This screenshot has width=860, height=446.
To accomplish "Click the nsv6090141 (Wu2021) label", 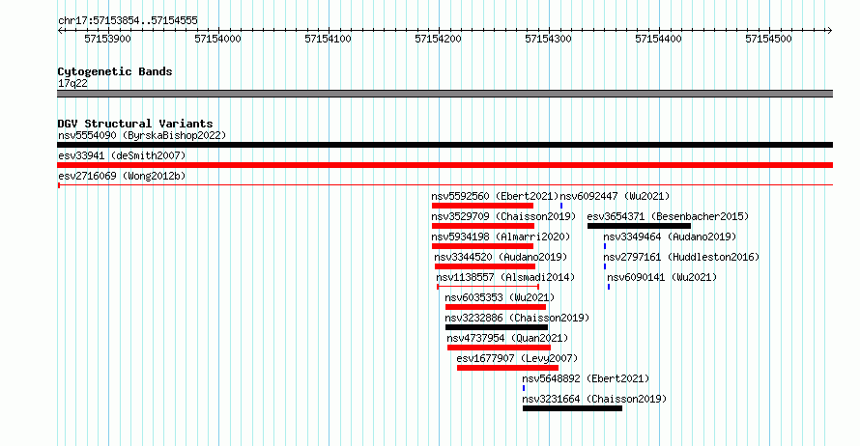I will 662,277.
